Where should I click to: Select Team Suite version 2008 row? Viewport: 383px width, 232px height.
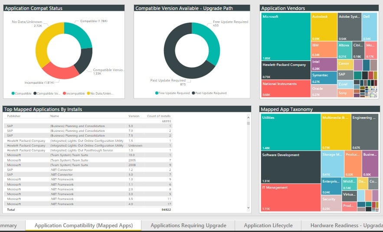tap(88, 165)
